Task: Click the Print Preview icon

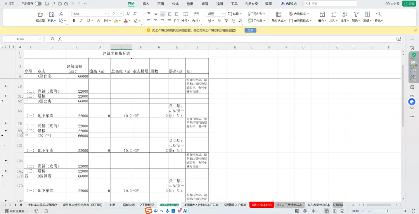Action: pyautogui.click(x=66, y=4)
